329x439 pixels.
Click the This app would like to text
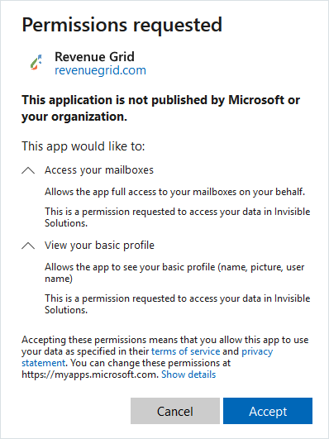(x=83, y=146)
